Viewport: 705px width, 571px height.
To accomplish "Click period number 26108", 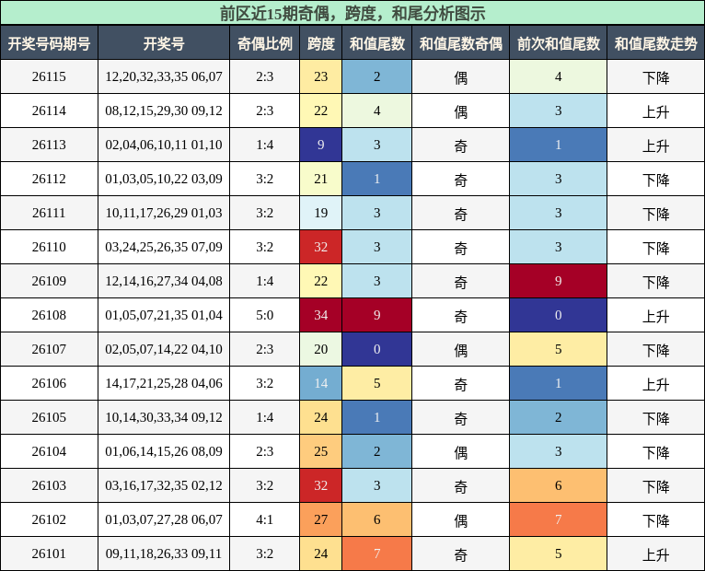I will [49, 315].
